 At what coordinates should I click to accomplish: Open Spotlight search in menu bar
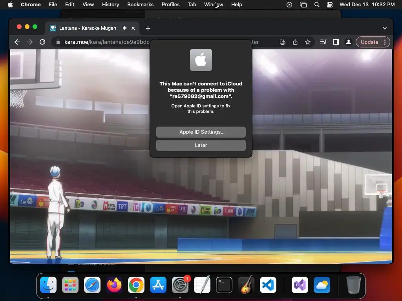pyautogui.click(x=317, y=5)
